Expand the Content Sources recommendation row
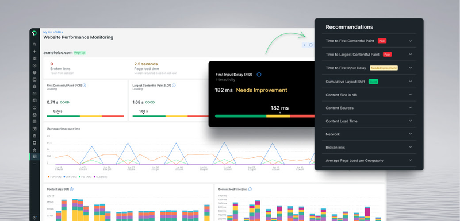The height and width of the screenshot is (221, 460). click(369, 108)
